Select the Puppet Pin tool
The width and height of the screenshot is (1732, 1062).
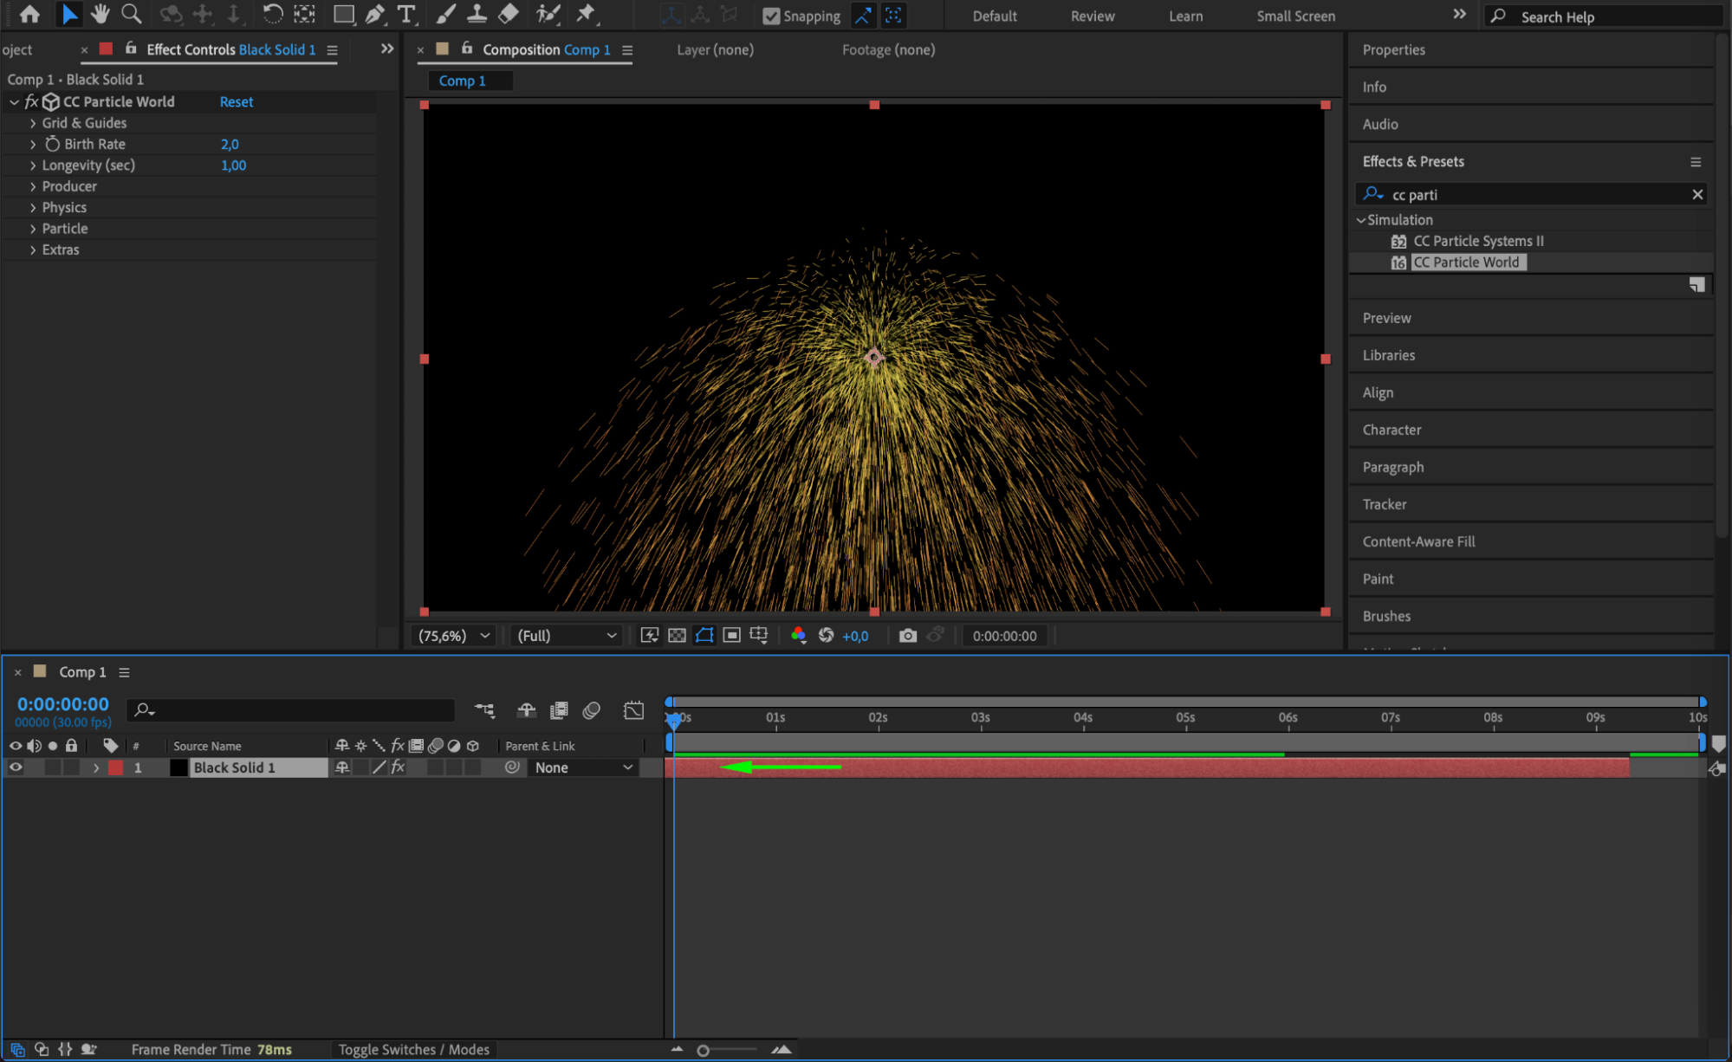tap(587, 15)
